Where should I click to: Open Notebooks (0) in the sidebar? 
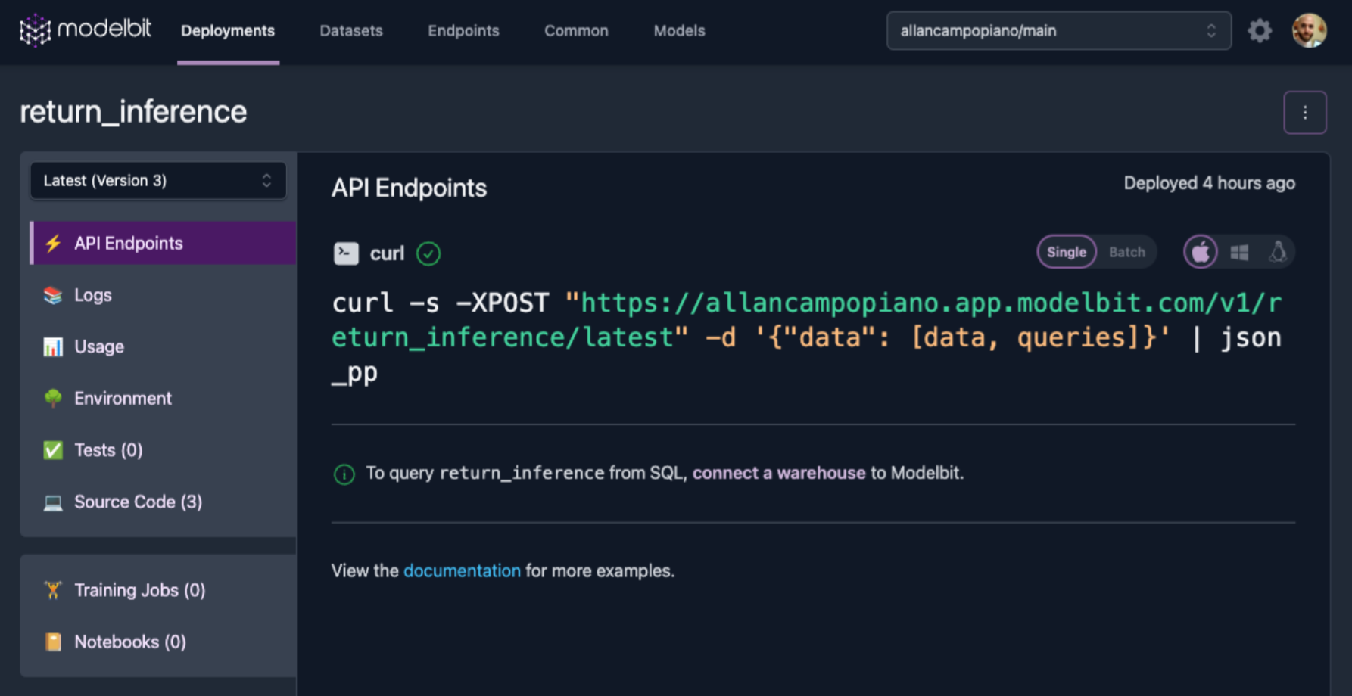(x=163, y=642)
